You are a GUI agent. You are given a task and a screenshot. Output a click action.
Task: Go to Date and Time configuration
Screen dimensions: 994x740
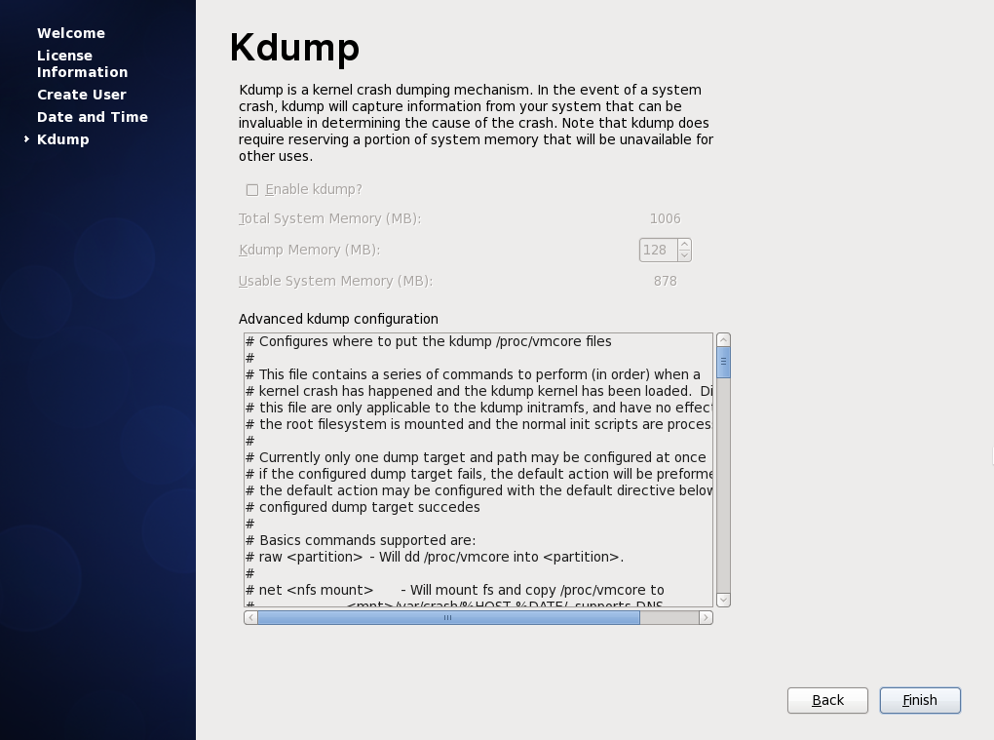pos(93,117)
